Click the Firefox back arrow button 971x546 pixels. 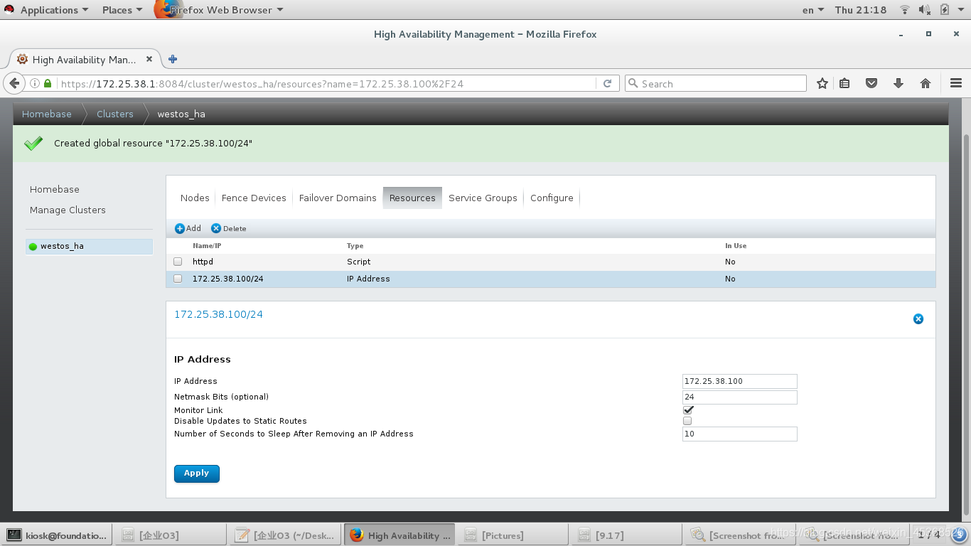point(14,83)
